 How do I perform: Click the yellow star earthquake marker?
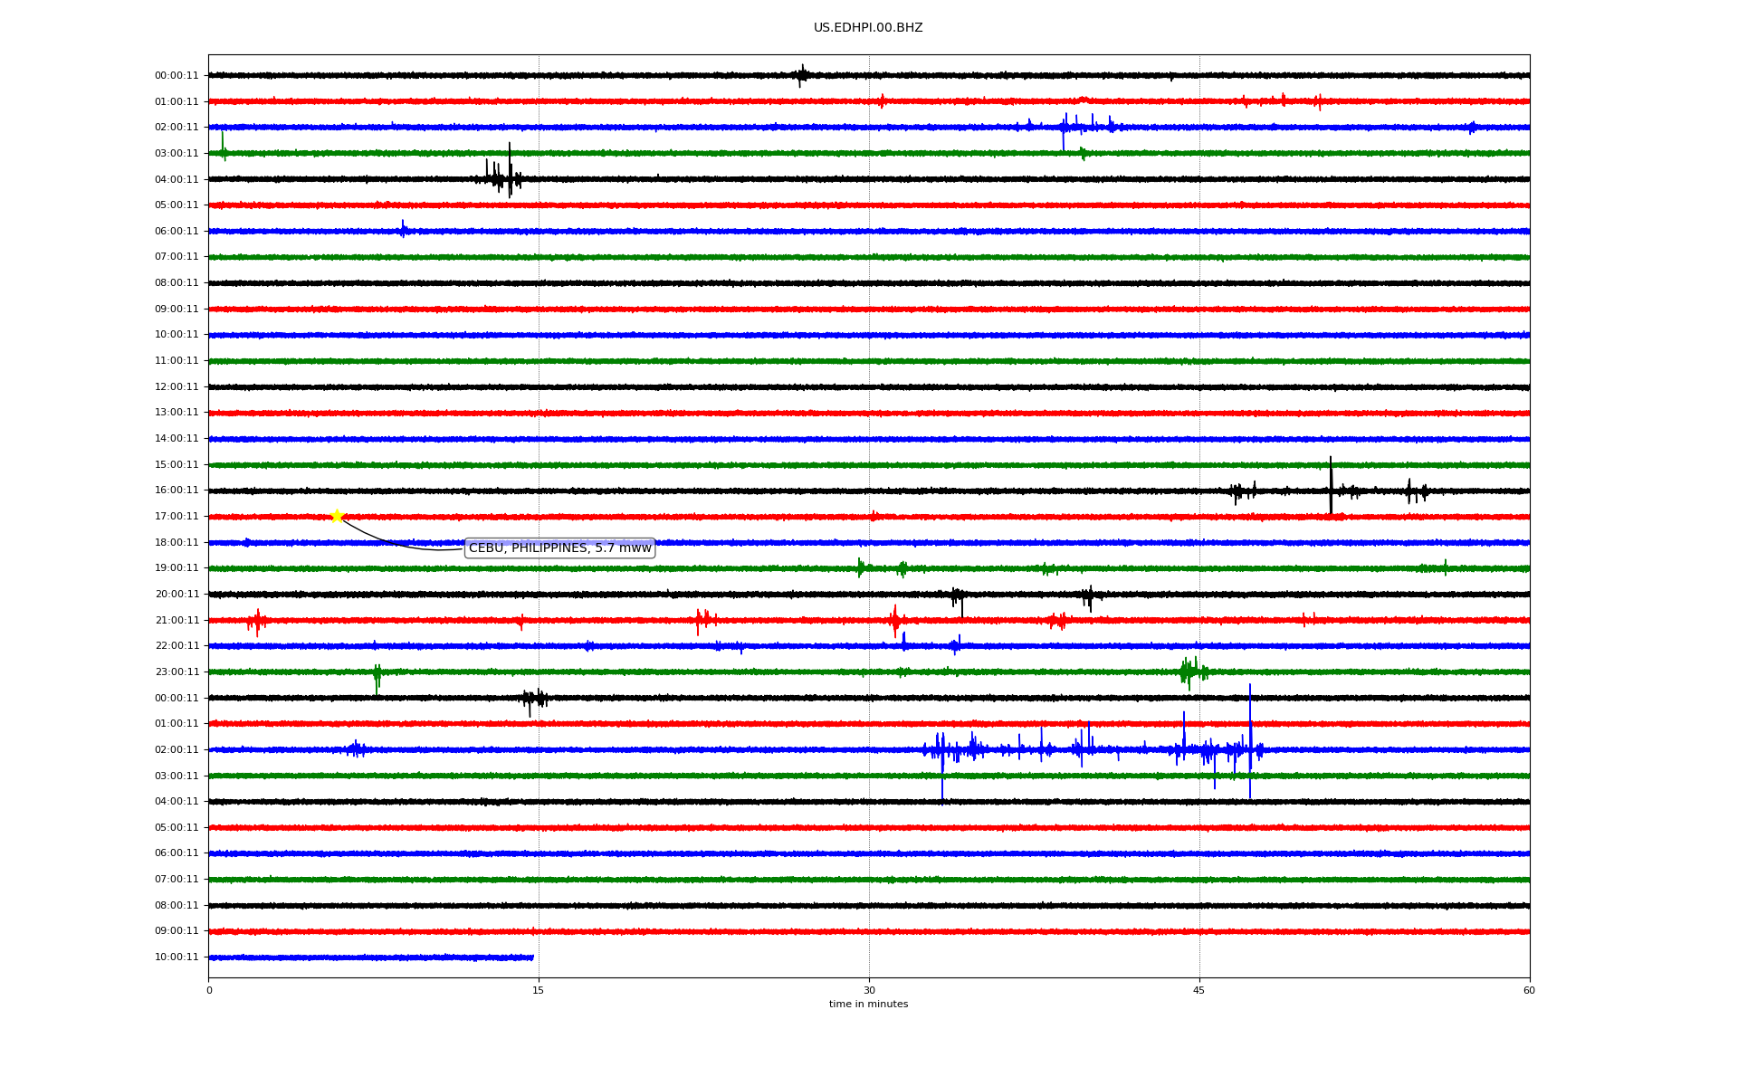pyautogui.click(x=337, y=516)
